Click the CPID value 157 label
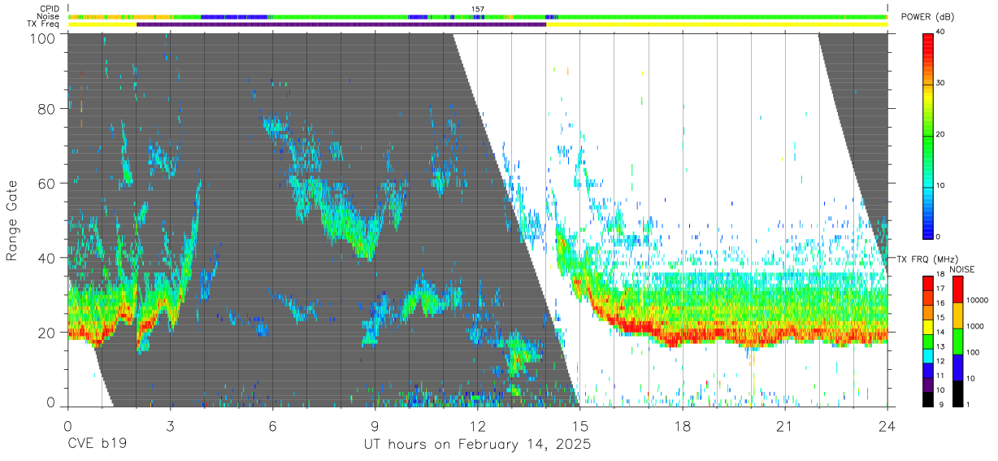Viewport: 998px width, 461px height. (x=478, y=9)
